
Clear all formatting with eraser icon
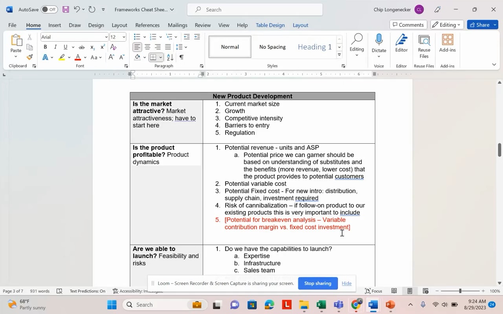click(113, 47)
